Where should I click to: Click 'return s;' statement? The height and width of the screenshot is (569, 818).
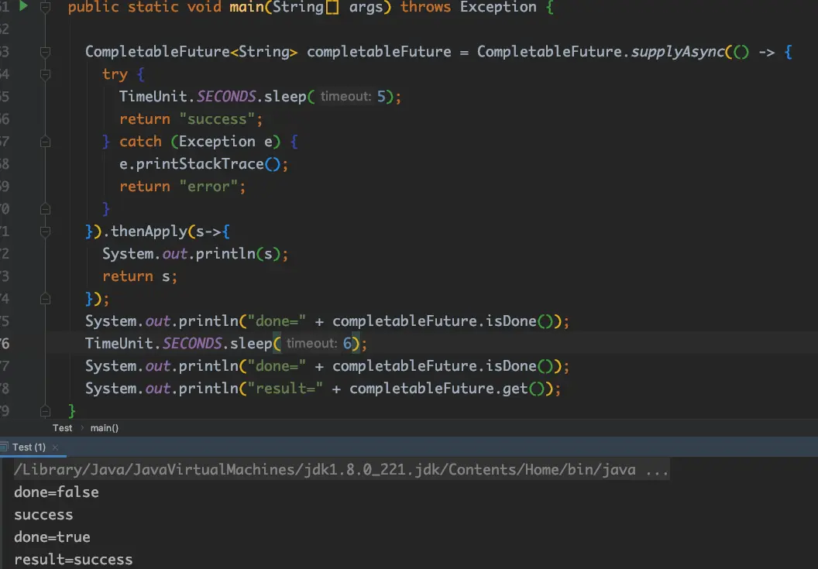coord(139,276)
